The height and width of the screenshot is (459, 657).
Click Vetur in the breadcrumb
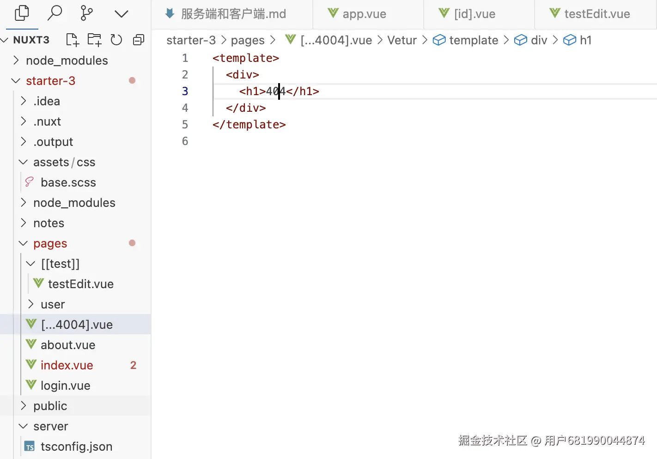(402, 40)
